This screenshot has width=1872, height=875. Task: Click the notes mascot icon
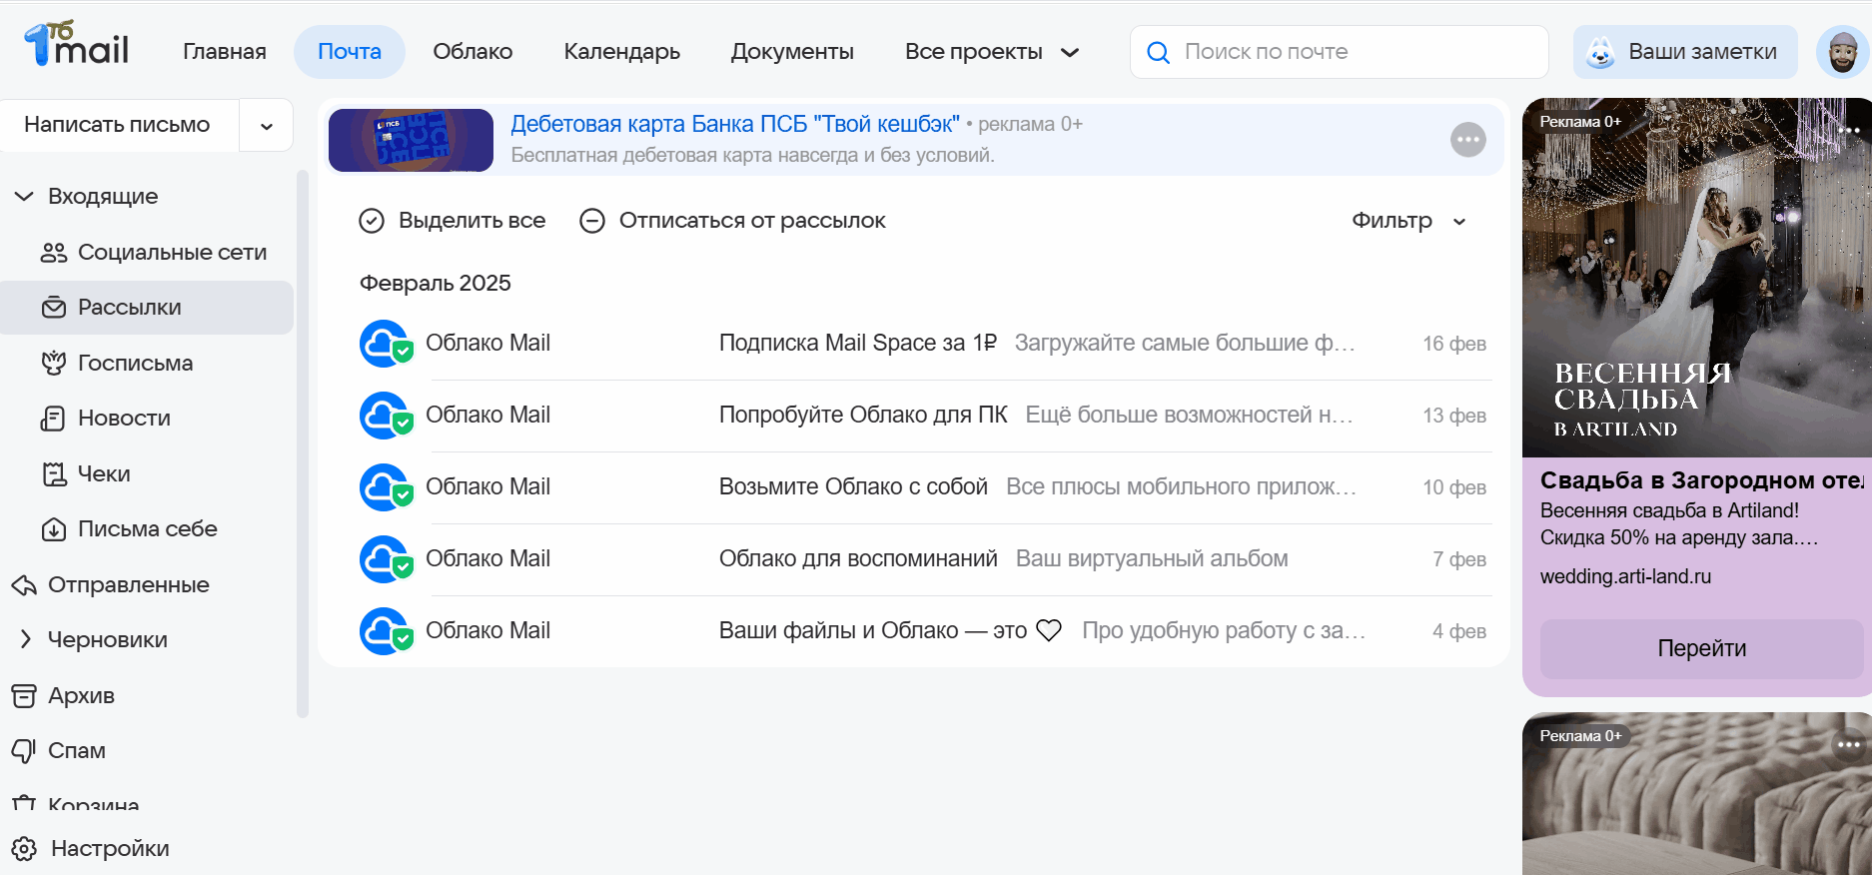pos(1600,52)
